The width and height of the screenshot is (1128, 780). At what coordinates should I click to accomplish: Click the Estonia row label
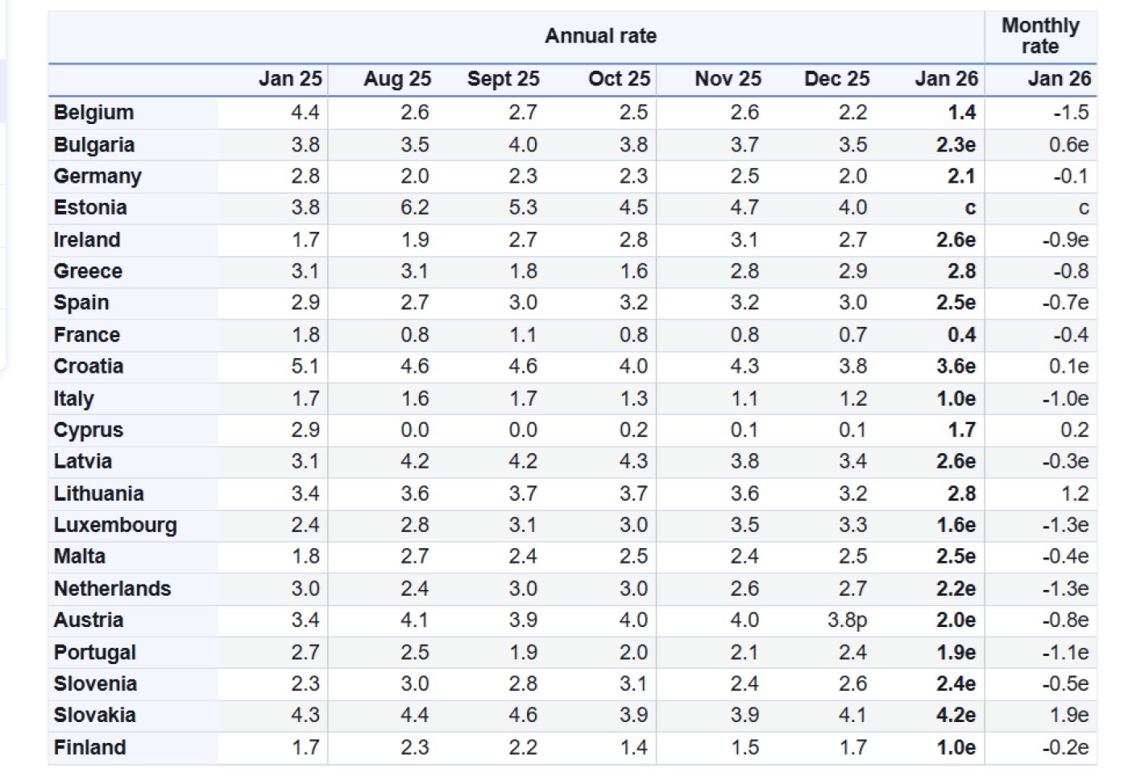click(90, 208)
